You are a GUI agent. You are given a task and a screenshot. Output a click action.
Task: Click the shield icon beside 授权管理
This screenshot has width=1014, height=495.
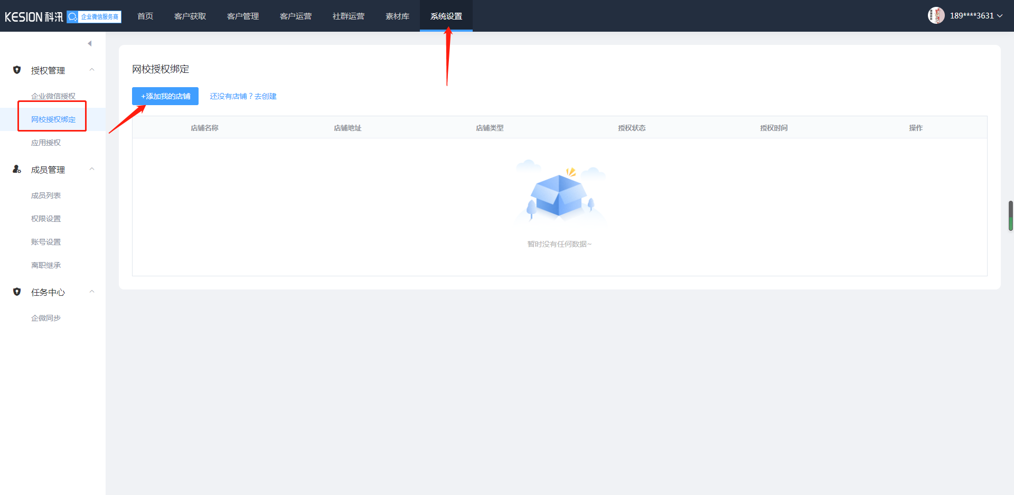(17, 70)
